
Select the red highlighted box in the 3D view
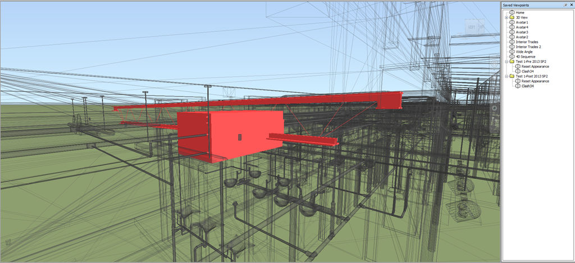click(x=230, y=136)
